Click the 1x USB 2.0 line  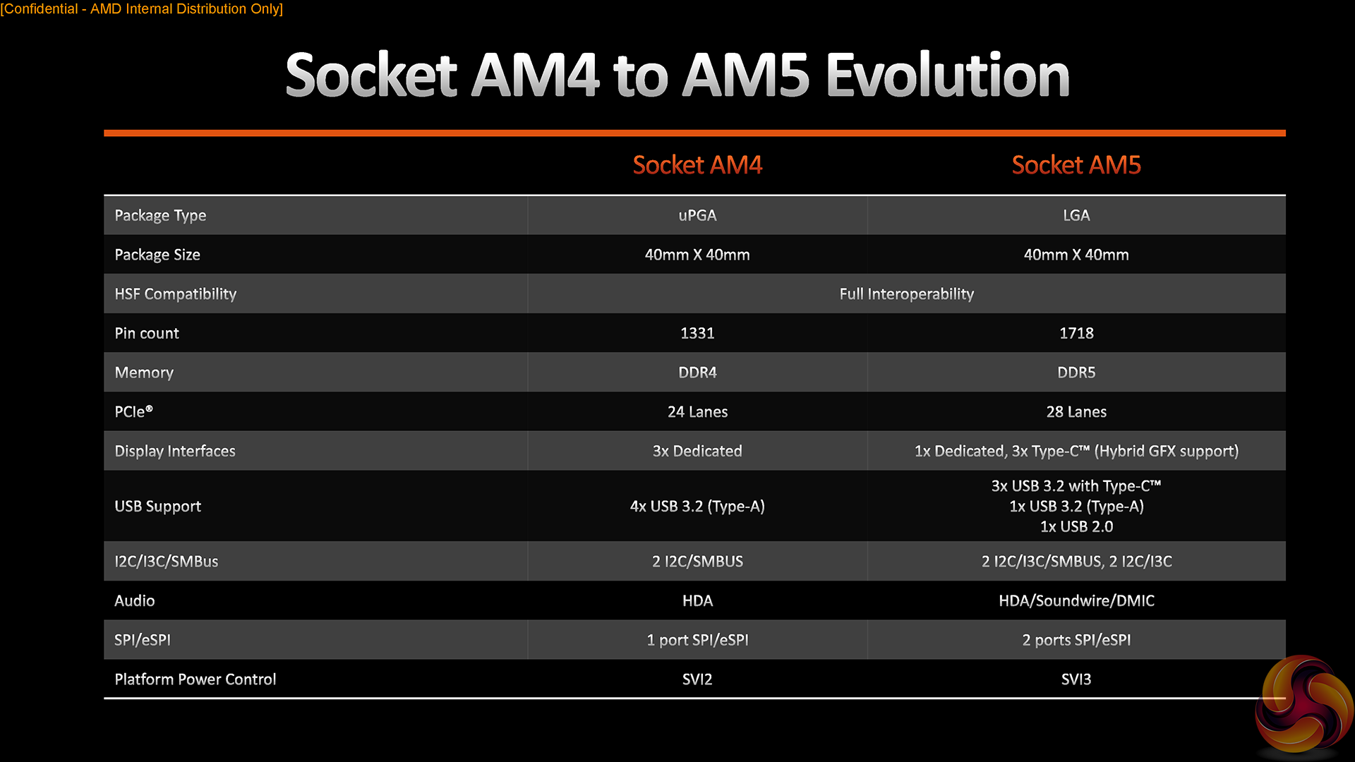tap(1076, 526)
